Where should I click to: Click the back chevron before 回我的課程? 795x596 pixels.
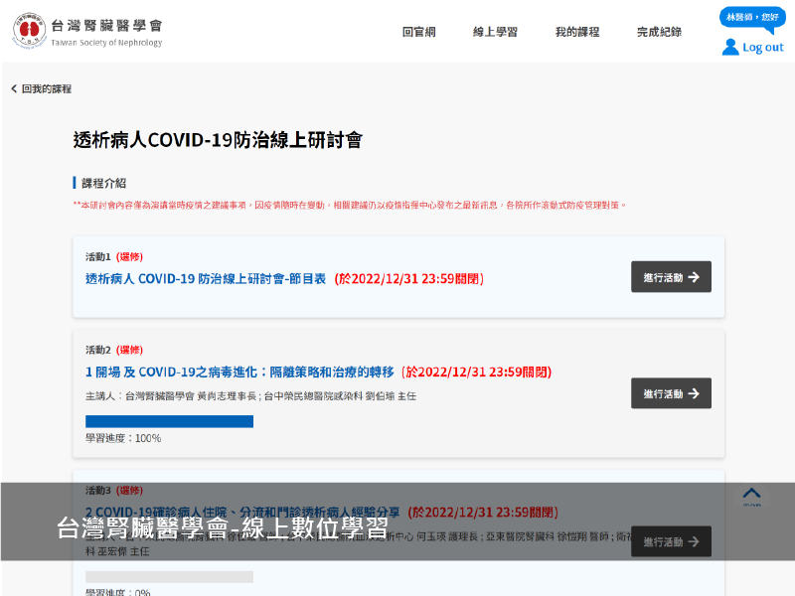pos(14,89)
